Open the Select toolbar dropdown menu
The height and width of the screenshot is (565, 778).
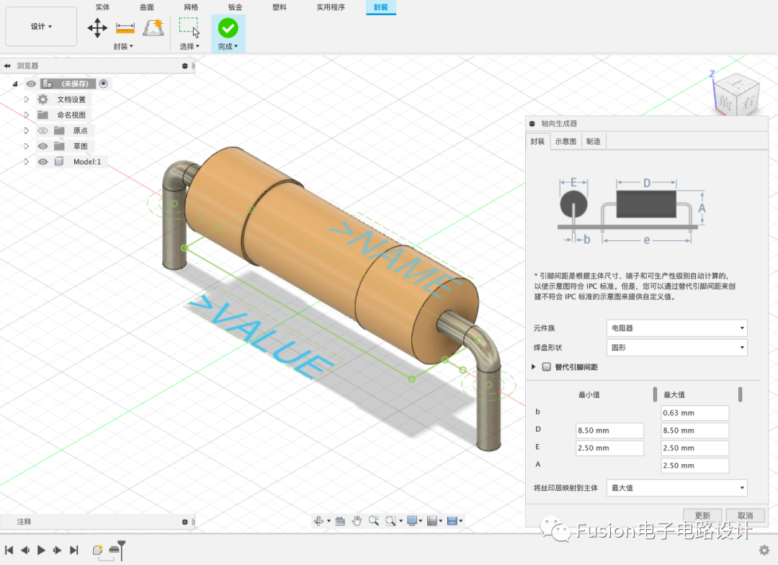[189, 46]
